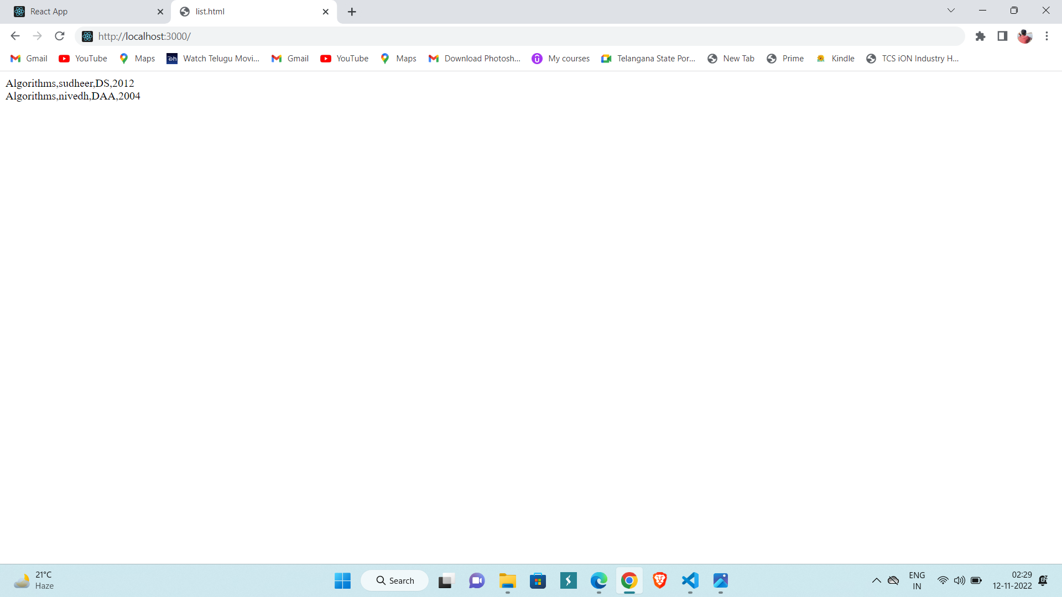Go back to the previous page
The image size is (1062, 597).
click(15, 36)
